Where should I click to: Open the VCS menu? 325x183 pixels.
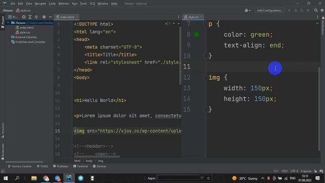pyautogui.click(x=92, y=4)
